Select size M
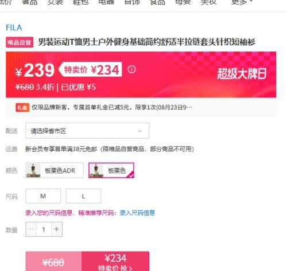287x271 pixels. pyautogui.click(x=43, y=196)
